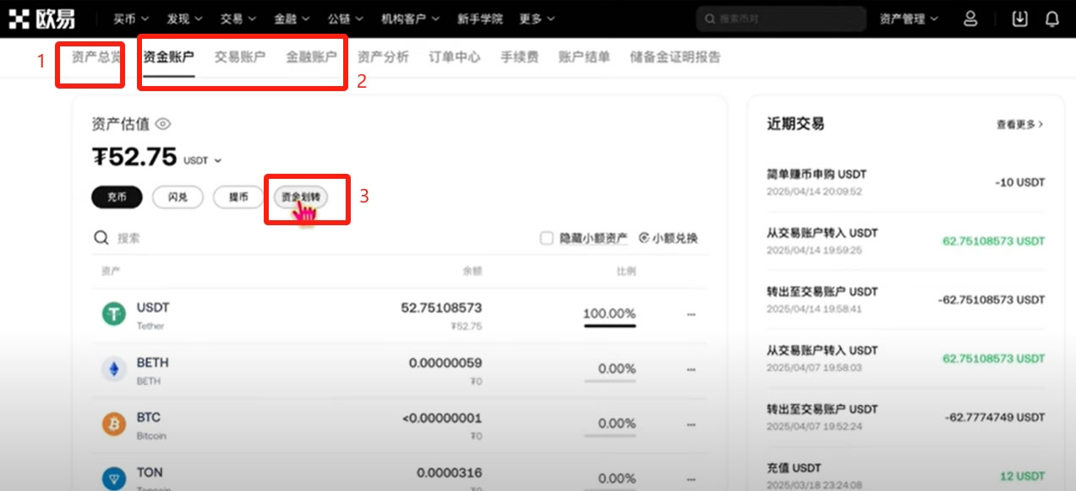The width and height of the screenshot is (1076, 491).
Task: Click the OKX logo in header
Action: (42, 19)
